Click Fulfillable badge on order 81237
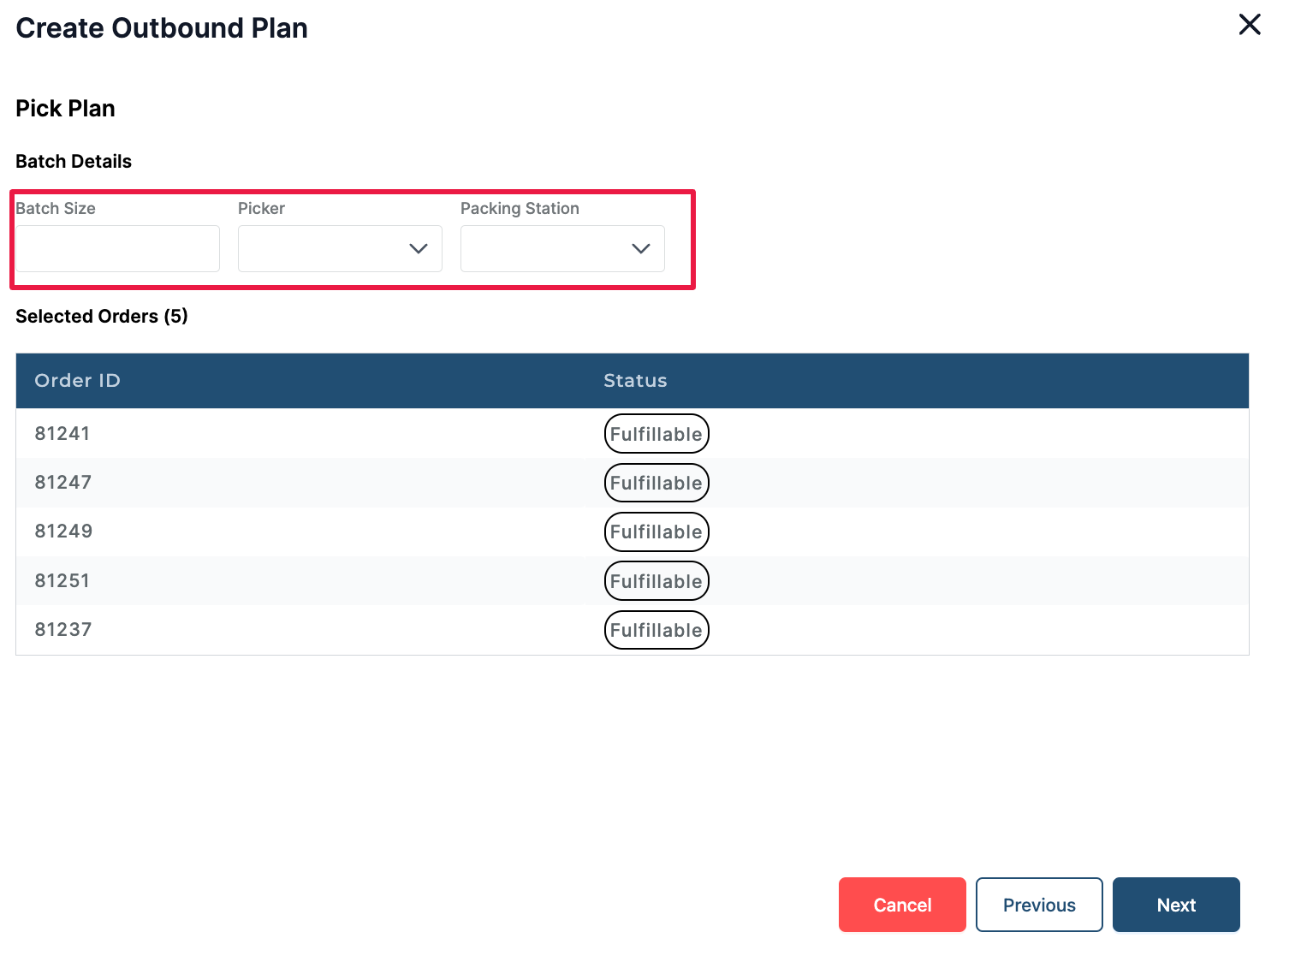The height and width of the screenshot is (974, 1301). pyautogui.click(x=656, y=631)
